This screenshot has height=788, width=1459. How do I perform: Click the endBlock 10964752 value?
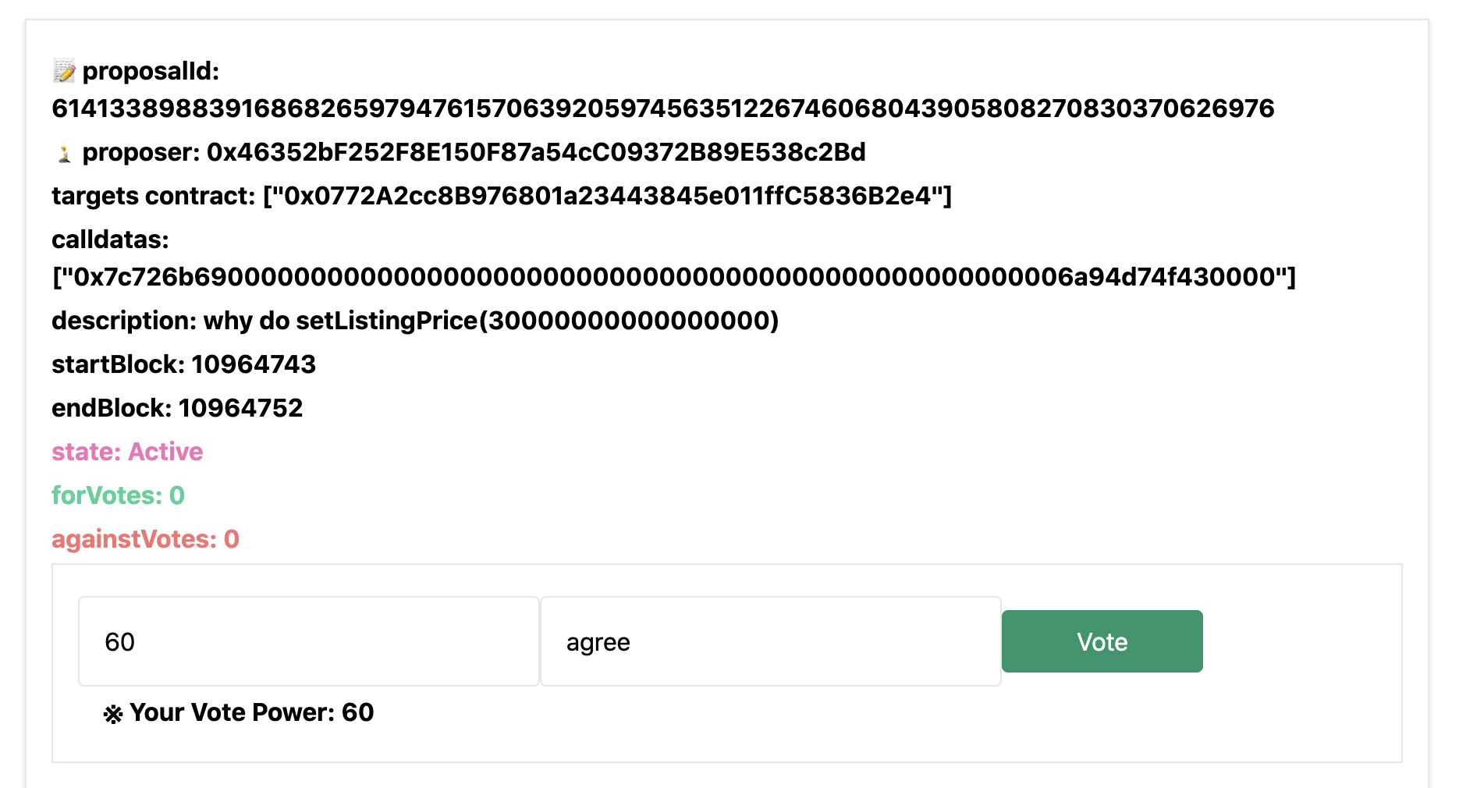(x=240, y=408)
